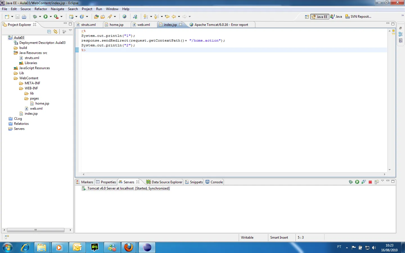The image size is (405, 253).
Task: Toggle Link with Editor in Project Explorer
Action: click(55, 31)
